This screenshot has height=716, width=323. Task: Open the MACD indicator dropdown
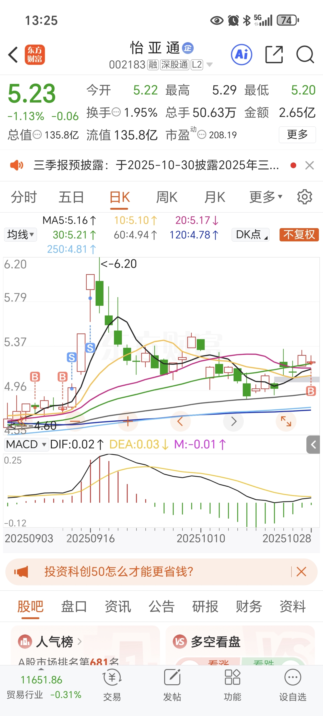coord(26,444)
